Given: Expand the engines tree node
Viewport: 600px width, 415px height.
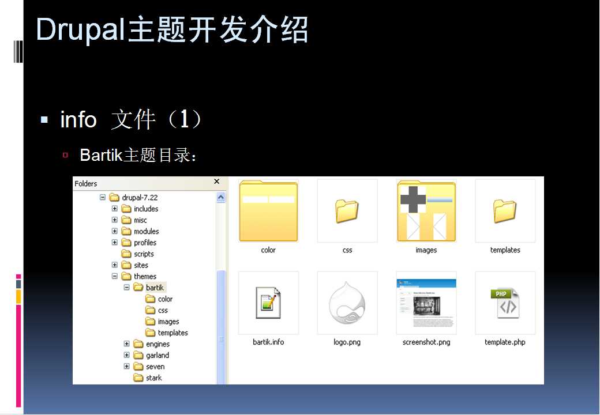Looking at the screenshot, I should pyautogui.click(x=127, y=344).
